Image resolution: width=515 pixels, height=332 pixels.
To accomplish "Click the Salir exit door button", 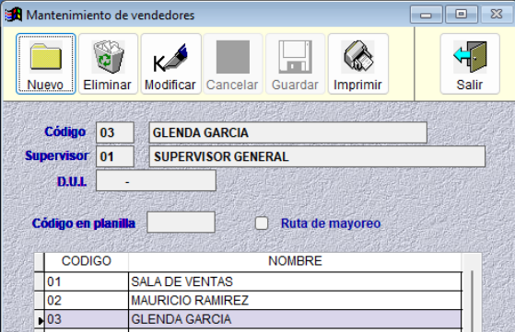I will pyautogui.click(x=470, y=63).
